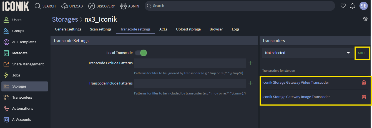This screenshot has height=128, width=372.
Task: Open ACL Templates in the sidebar
Action: [24, 42]
